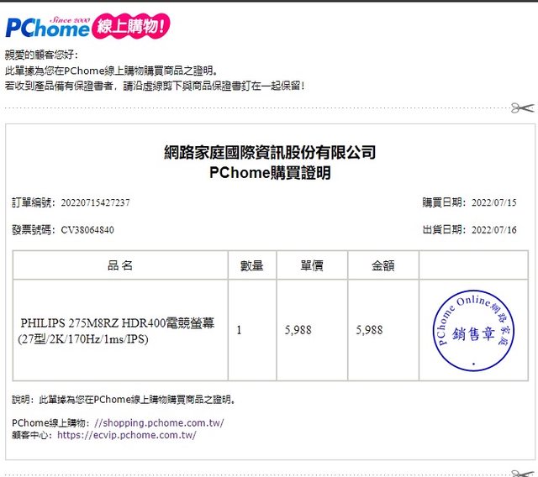538x477 pixels.
Task: Click the 5,988 value in 金額 column
Action: (x=369, y=330)
